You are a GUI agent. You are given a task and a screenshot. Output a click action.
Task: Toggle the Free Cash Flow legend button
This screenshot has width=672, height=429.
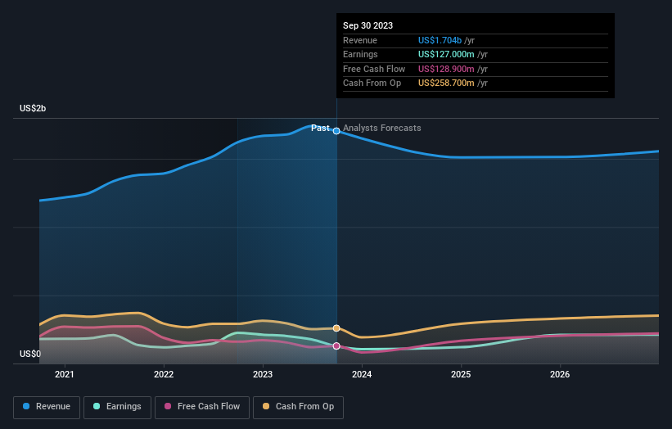pyautogui.click(x=202, y=407)
